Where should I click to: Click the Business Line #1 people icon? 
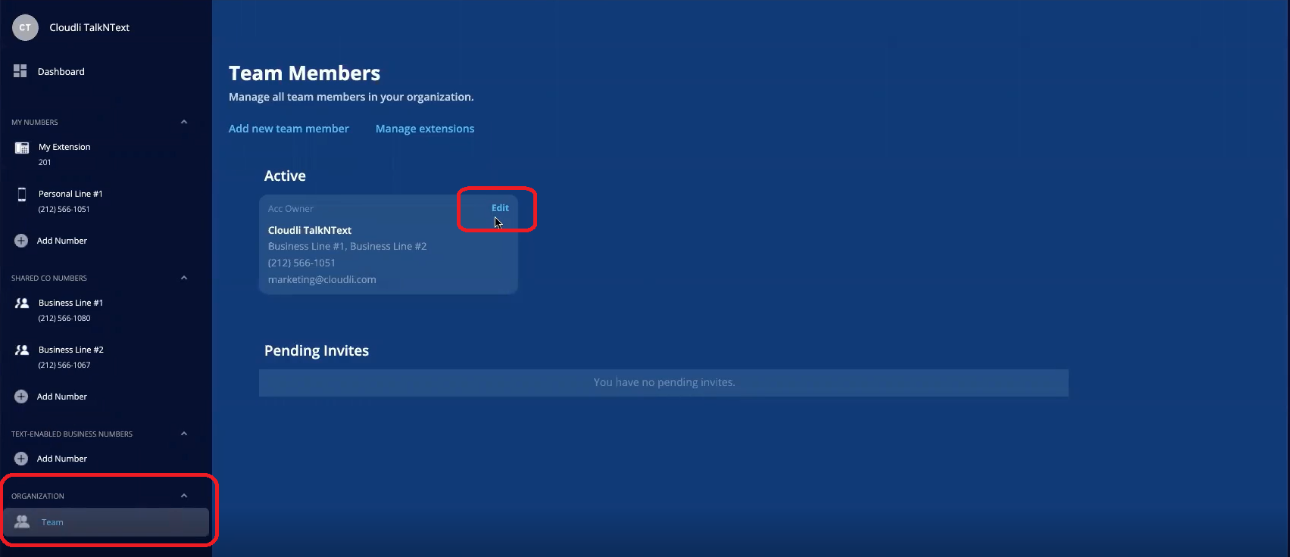[22, 303]
